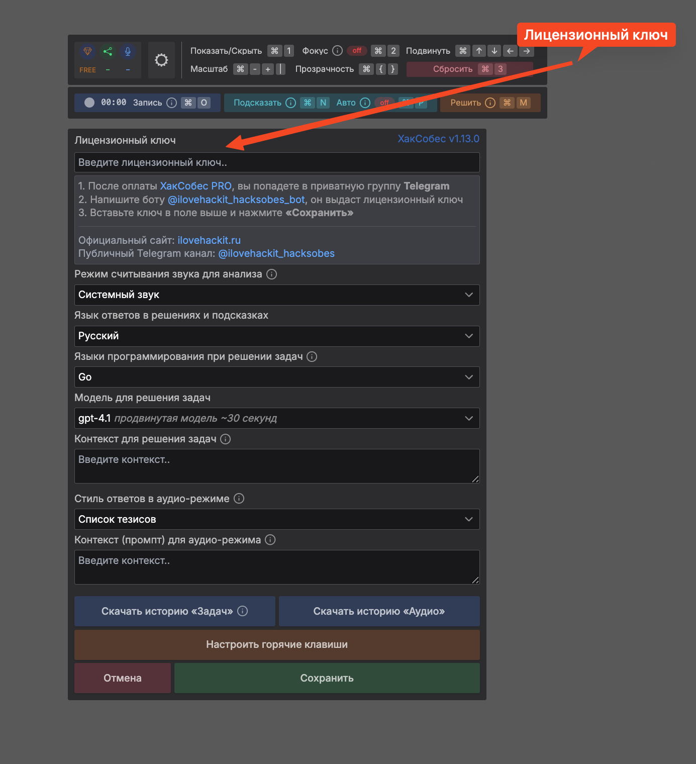Open the Go programming language dropdown
696x764 pixels.
[277, 377]
